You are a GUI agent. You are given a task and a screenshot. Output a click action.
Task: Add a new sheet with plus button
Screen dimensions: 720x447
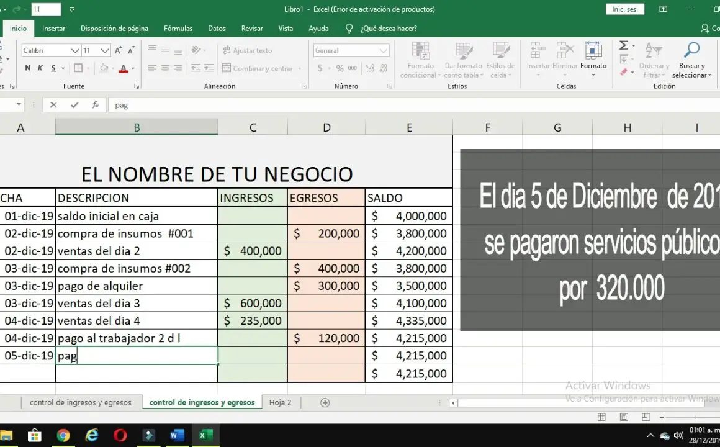click(325, 403)
